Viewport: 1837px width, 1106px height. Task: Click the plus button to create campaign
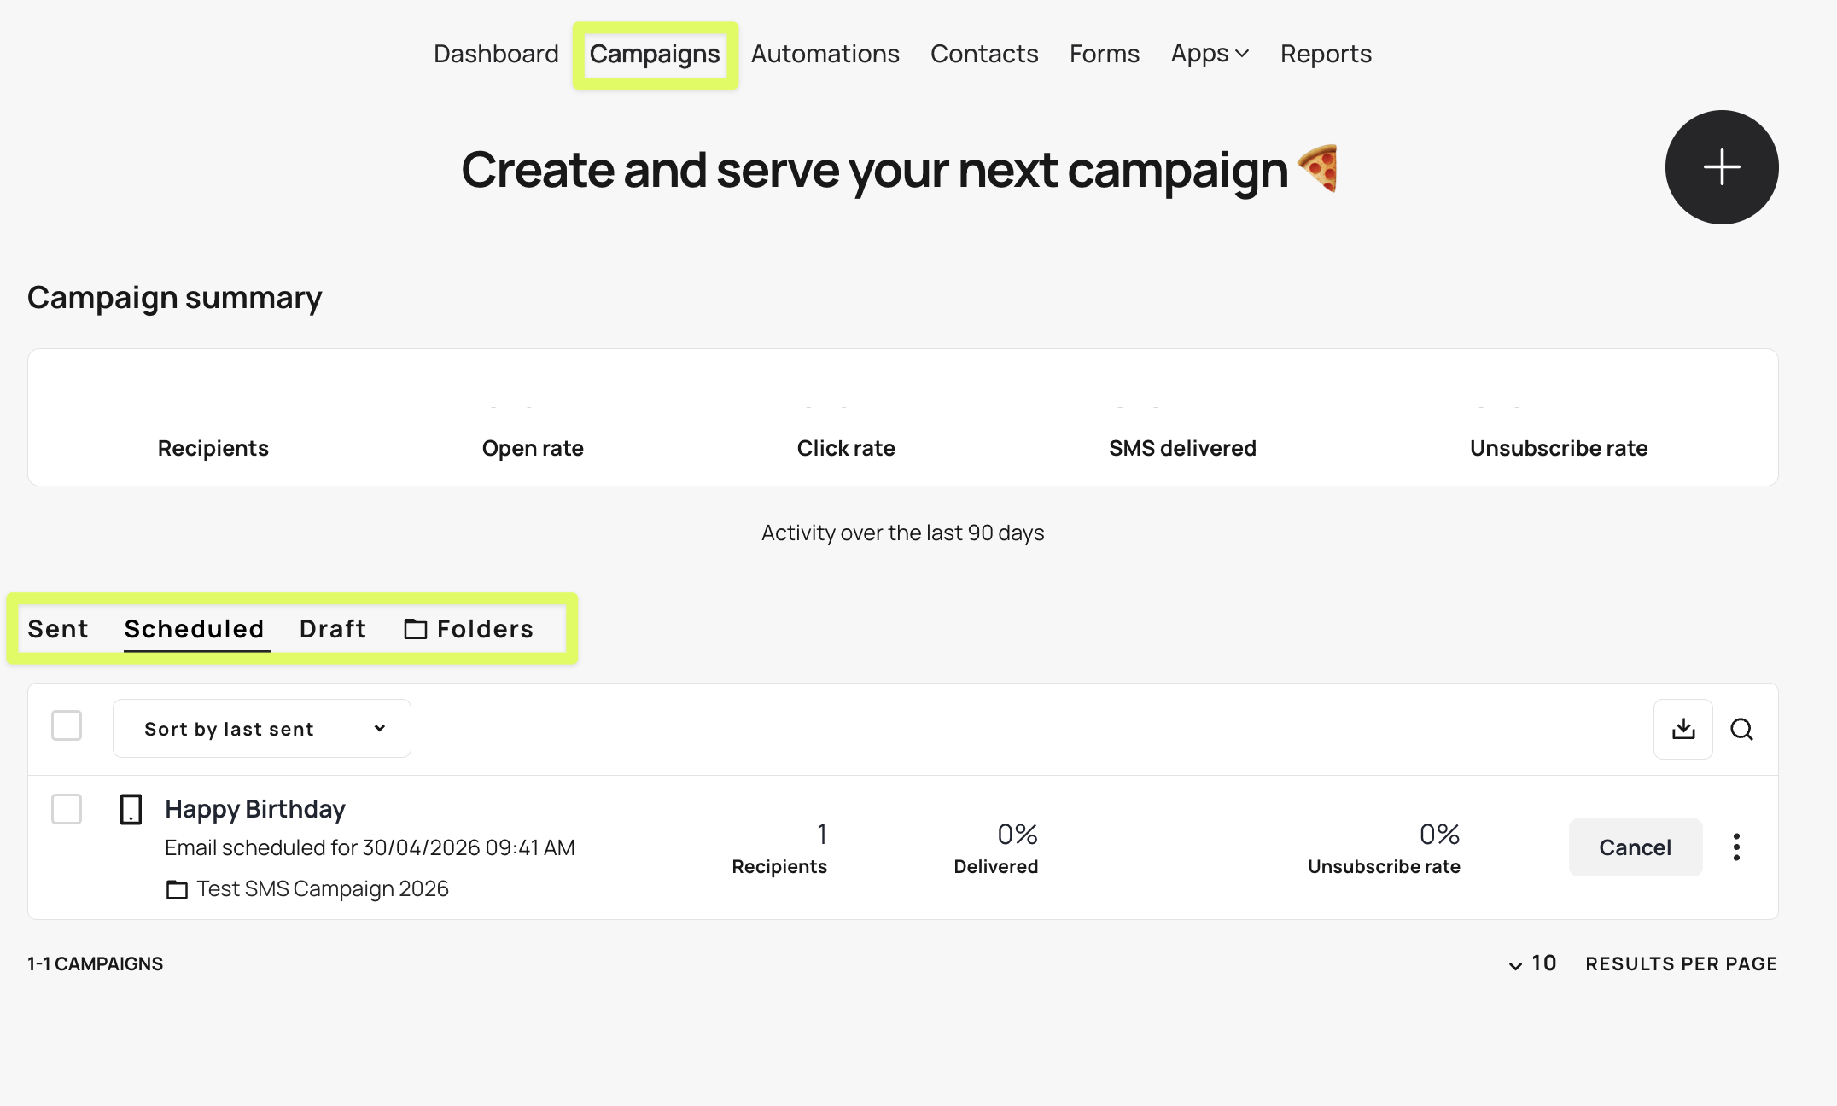[1721, 167]
